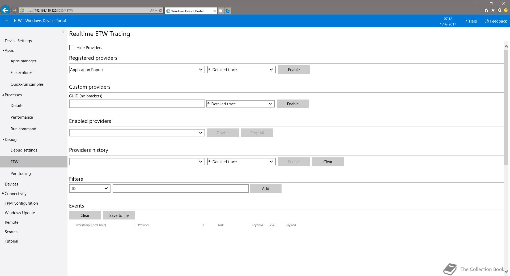Viewport: 510px width, 276px height.
Task: Open Processes Details page
Action: click(x=16, y=105)
